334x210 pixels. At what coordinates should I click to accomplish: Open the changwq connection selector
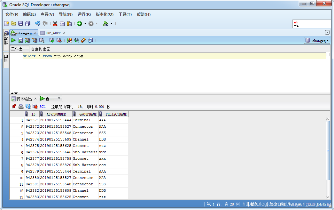317,40
